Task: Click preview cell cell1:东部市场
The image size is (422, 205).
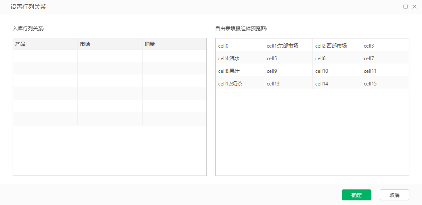Action: tap(288, 45)
